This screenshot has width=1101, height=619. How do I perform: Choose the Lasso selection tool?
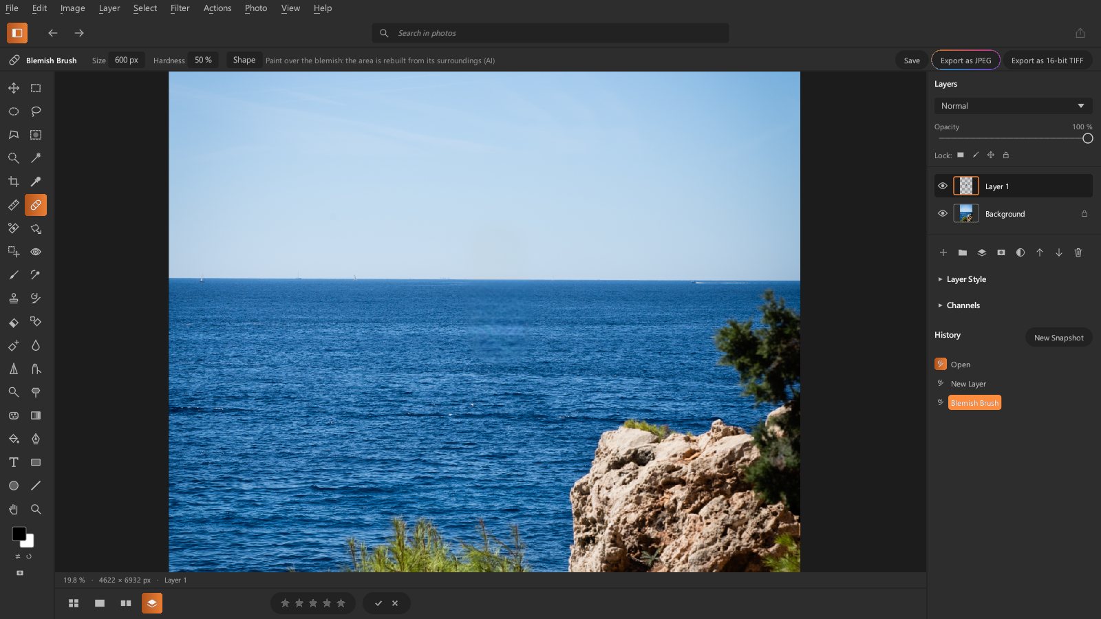point(36,111)
